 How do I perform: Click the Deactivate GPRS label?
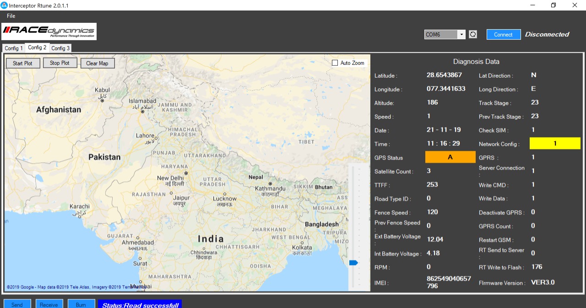click(x=502, y=212)
